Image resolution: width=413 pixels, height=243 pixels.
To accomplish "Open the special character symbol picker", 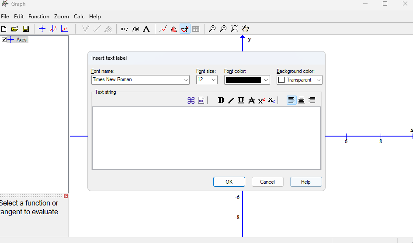I will click(191, 100).
